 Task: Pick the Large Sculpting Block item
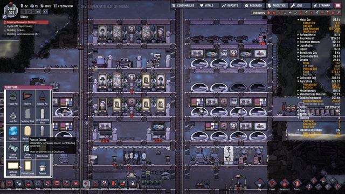coord(43,115)
